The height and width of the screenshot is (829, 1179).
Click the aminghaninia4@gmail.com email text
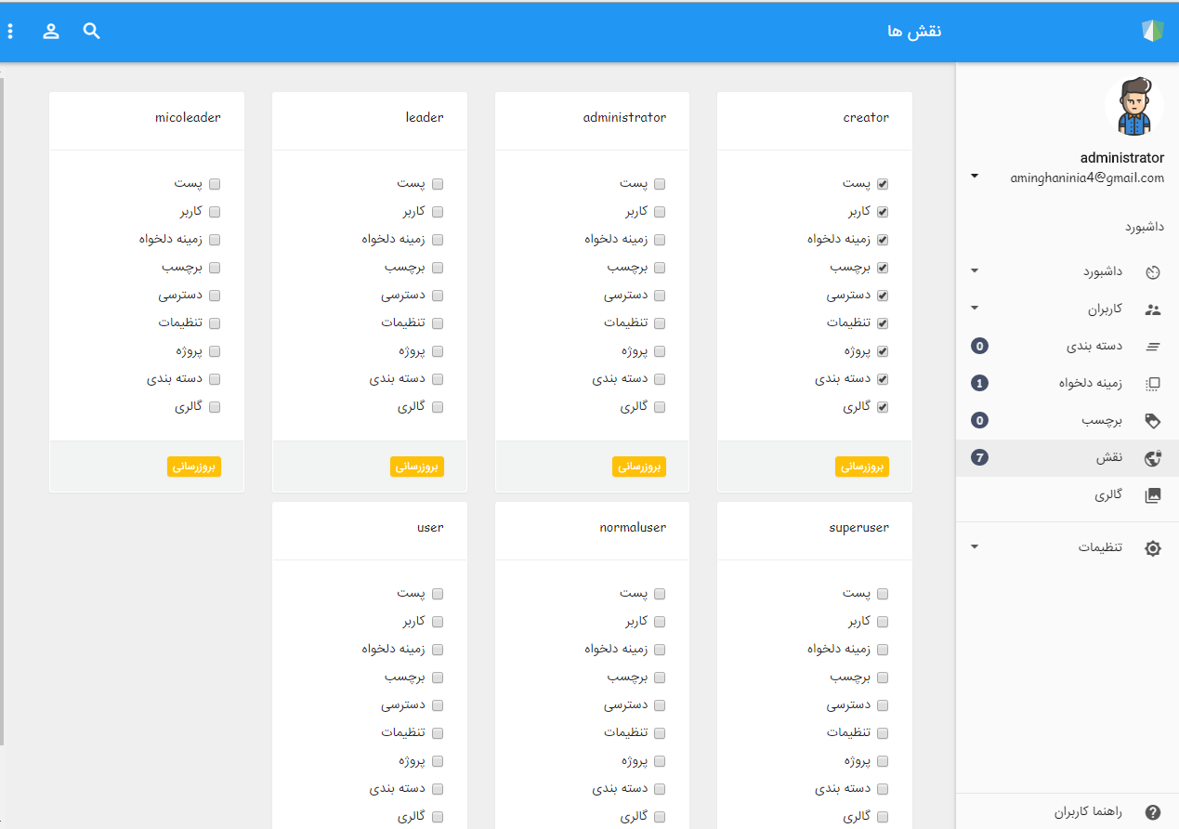coord(1087,178)
